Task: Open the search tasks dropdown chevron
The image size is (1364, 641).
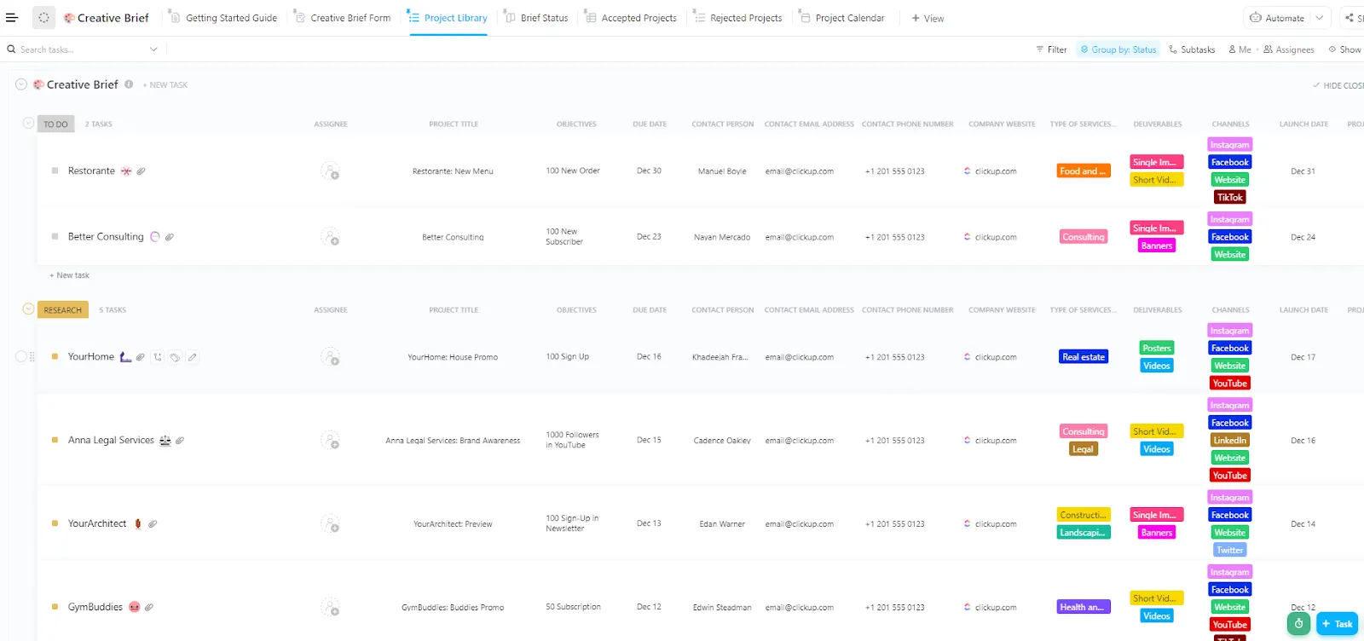Action: point(153,49)
